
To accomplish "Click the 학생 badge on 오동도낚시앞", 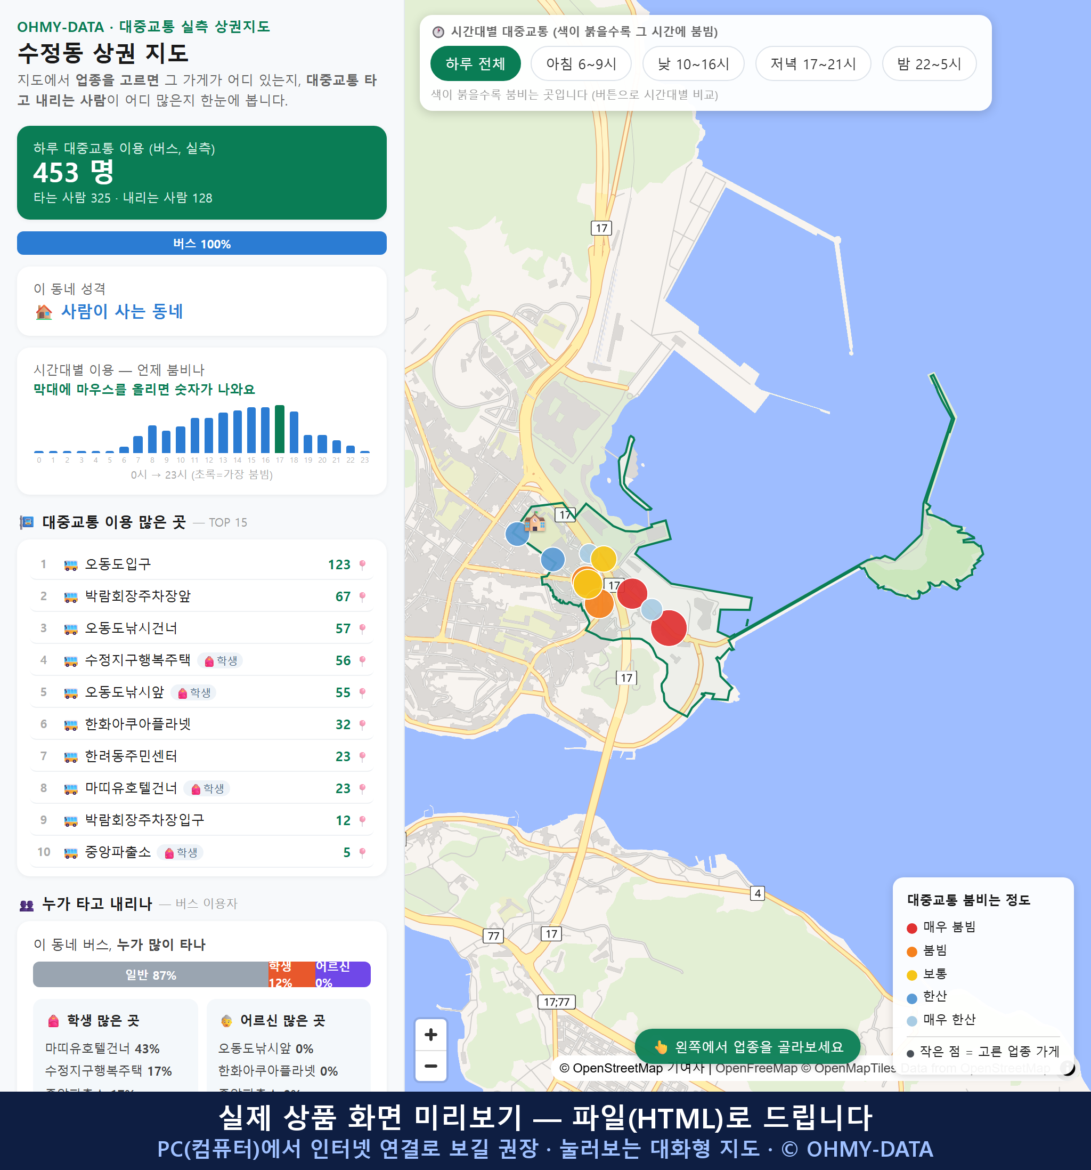I will [194, 692].
